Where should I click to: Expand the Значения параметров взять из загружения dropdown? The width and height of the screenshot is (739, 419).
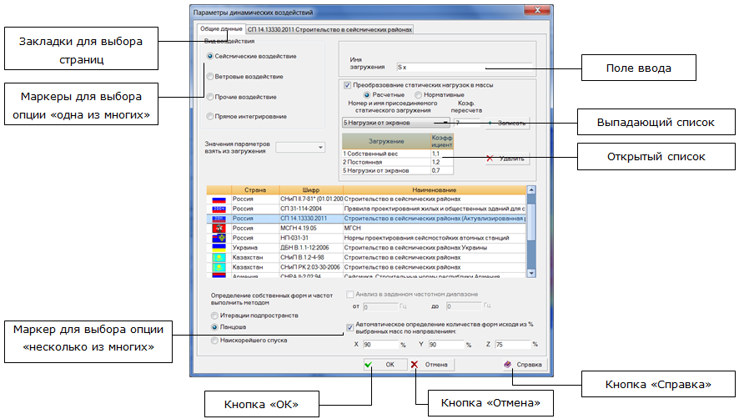click(x=321, y=148)
